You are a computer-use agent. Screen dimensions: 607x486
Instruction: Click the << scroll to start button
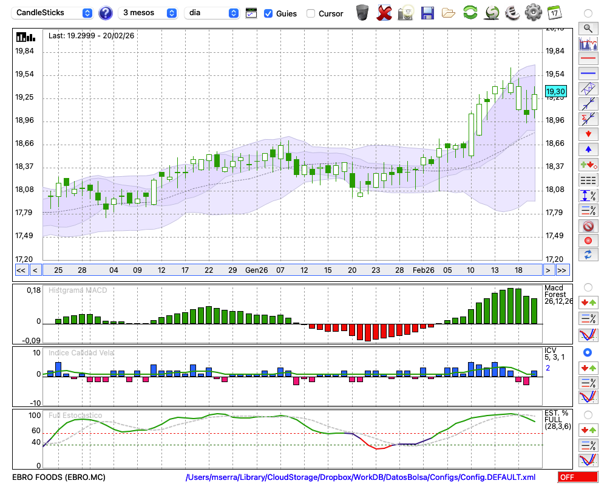[x=21, y=270]
